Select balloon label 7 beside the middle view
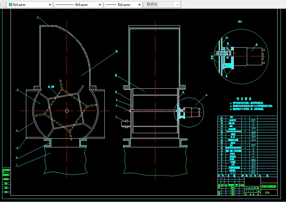Image resolution: width=286 pixels, height=202 pixels. pos(116,117)
